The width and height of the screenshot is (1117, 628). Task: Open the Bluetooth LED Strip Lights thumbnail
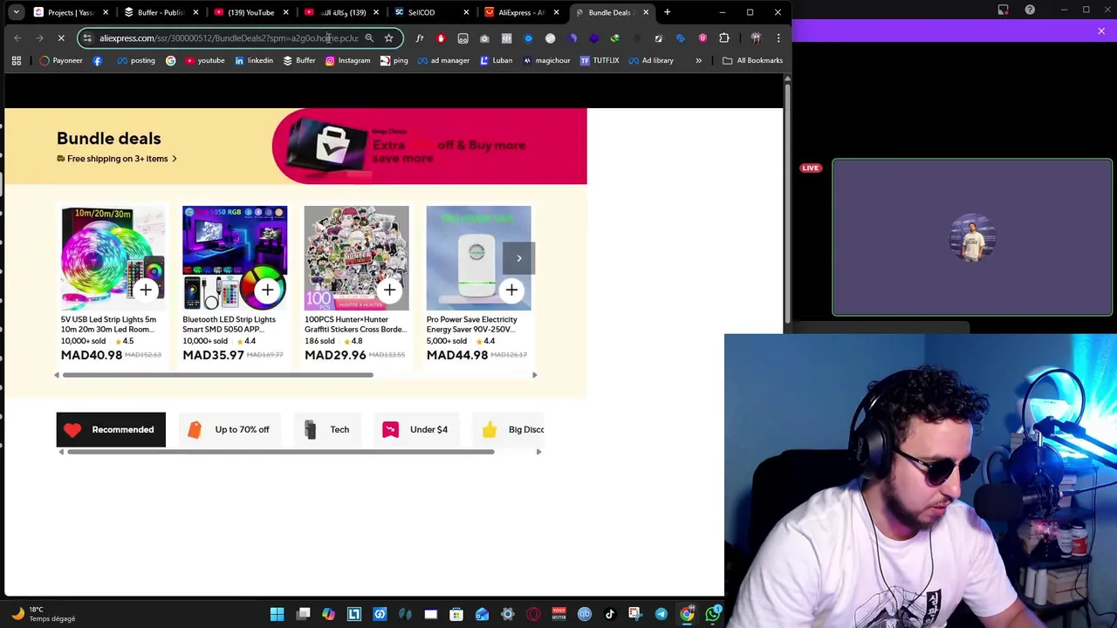tap(235, 258)
